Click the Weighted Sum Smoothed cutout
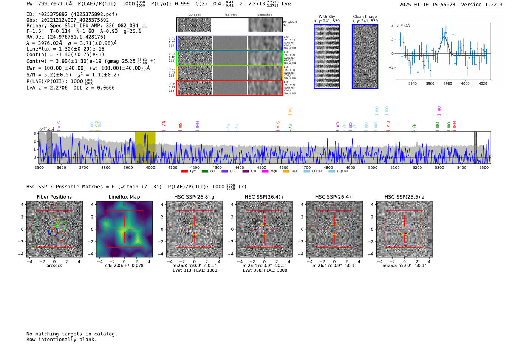Screen dimensions: 529x360 click(x=265, y=25)
